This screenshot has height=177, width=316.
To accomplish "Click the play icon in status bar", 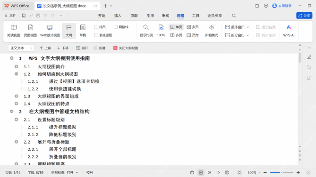I will (218, 173).
